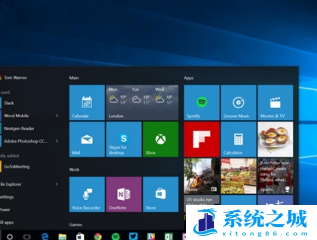Open the London weather tile
Viewport: 317px width, 240px height.
point(142,103)
